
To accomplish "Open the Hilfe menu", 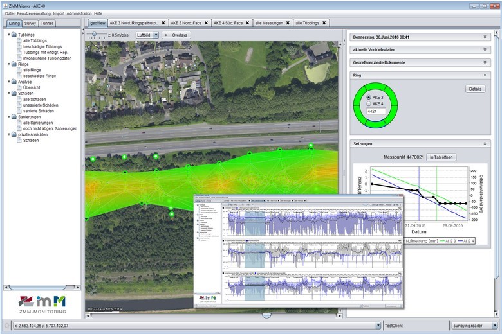I will coord(98,13).
